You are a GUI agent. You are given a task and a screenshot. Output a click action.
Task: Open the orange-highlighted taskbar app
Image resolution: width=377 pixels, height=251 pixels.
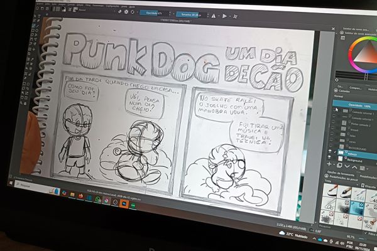pos(124,204)
